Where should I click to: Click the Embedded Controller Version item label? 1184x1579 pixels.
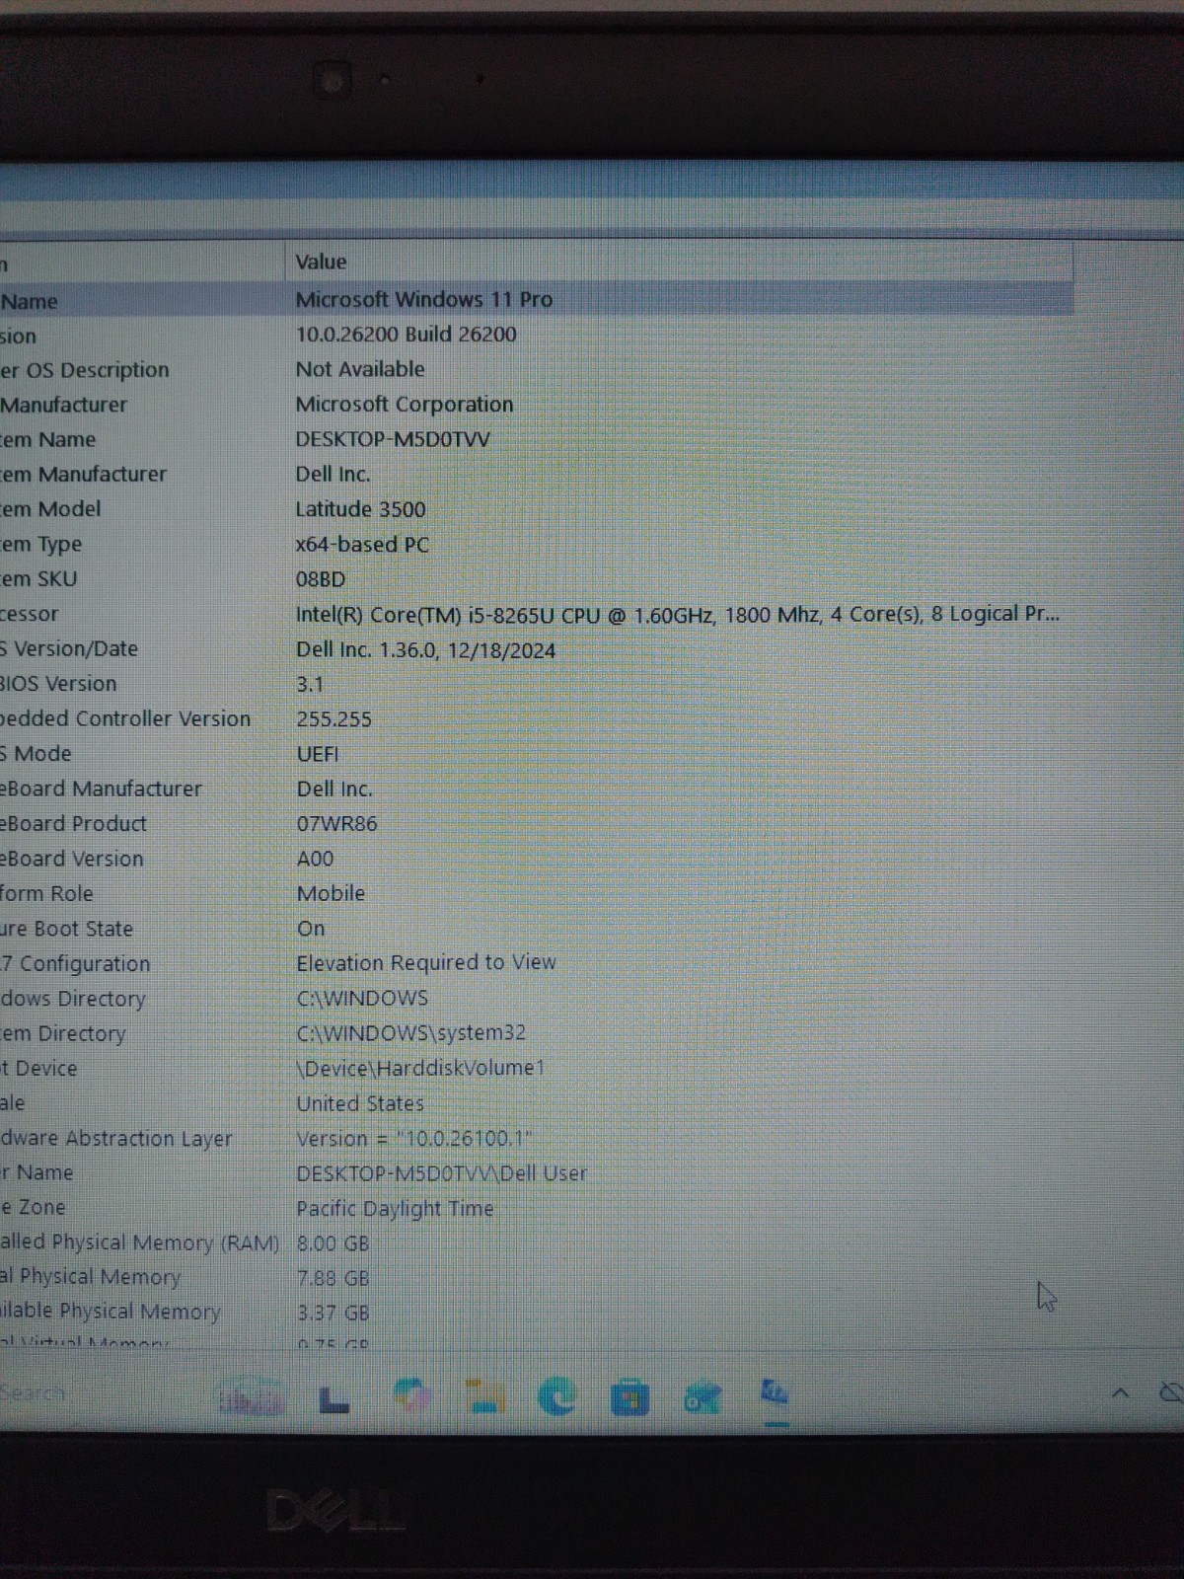pos(125,718)
